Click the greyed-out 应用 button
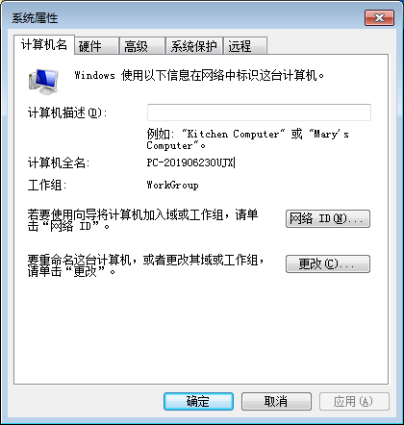Screen dimensions: 404x425 pyautogui.click(x=354, y=401)
